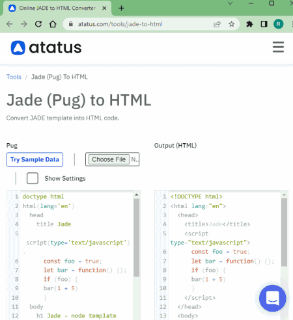
Task: Click the 'title Jade' line in Pug editor
Action: point(53,224)
